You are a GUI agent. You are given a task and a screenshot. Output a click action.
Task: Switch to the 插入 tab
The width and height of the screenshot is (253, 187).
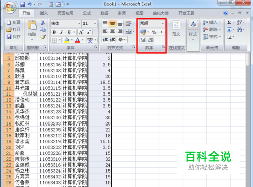pyautogui.click(x=44, y=13)
